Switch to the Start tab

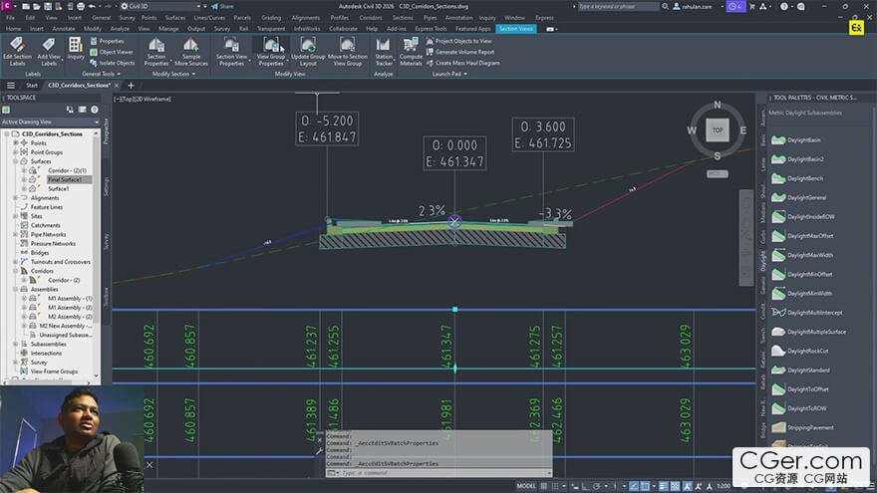[31, 86]
